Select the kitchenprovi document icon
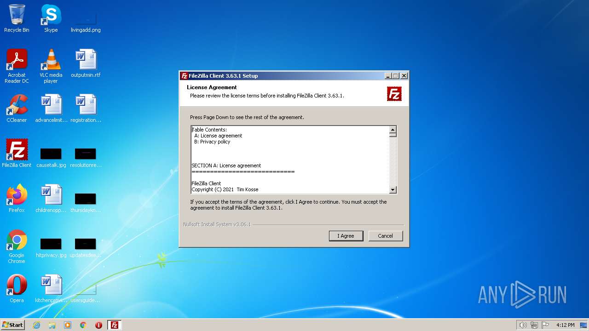The image size is (589, 331). (51, 289)
